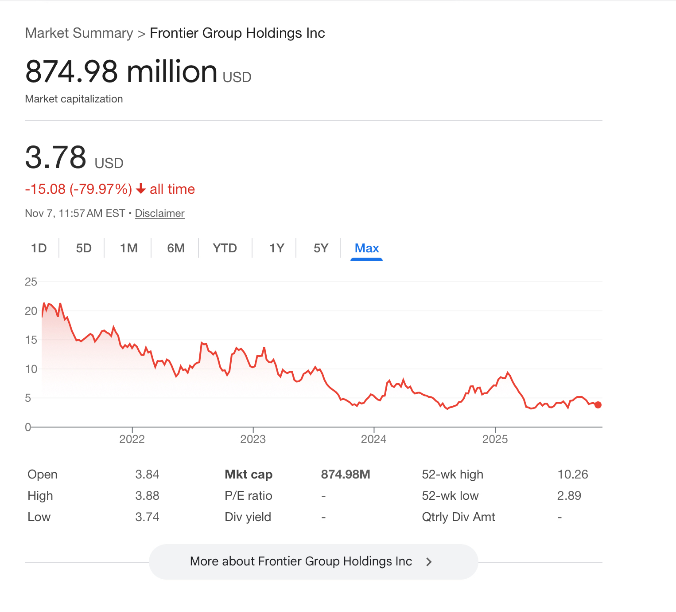Show the 6M chart range

(176, 248)
